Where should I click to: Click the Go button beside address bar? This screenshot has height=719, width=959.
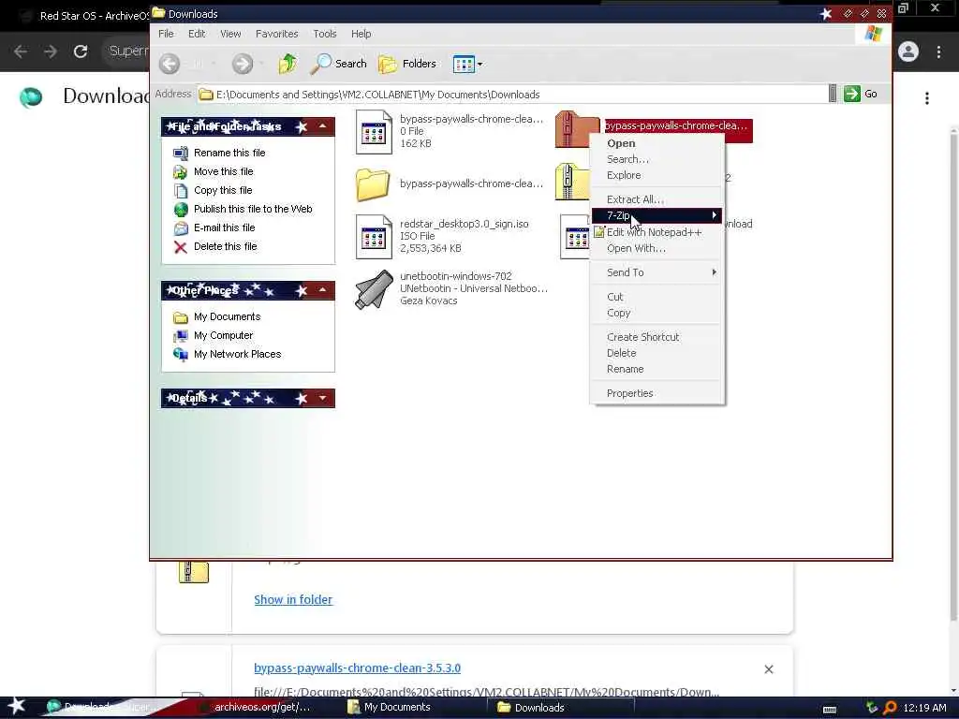coord(862,94)
